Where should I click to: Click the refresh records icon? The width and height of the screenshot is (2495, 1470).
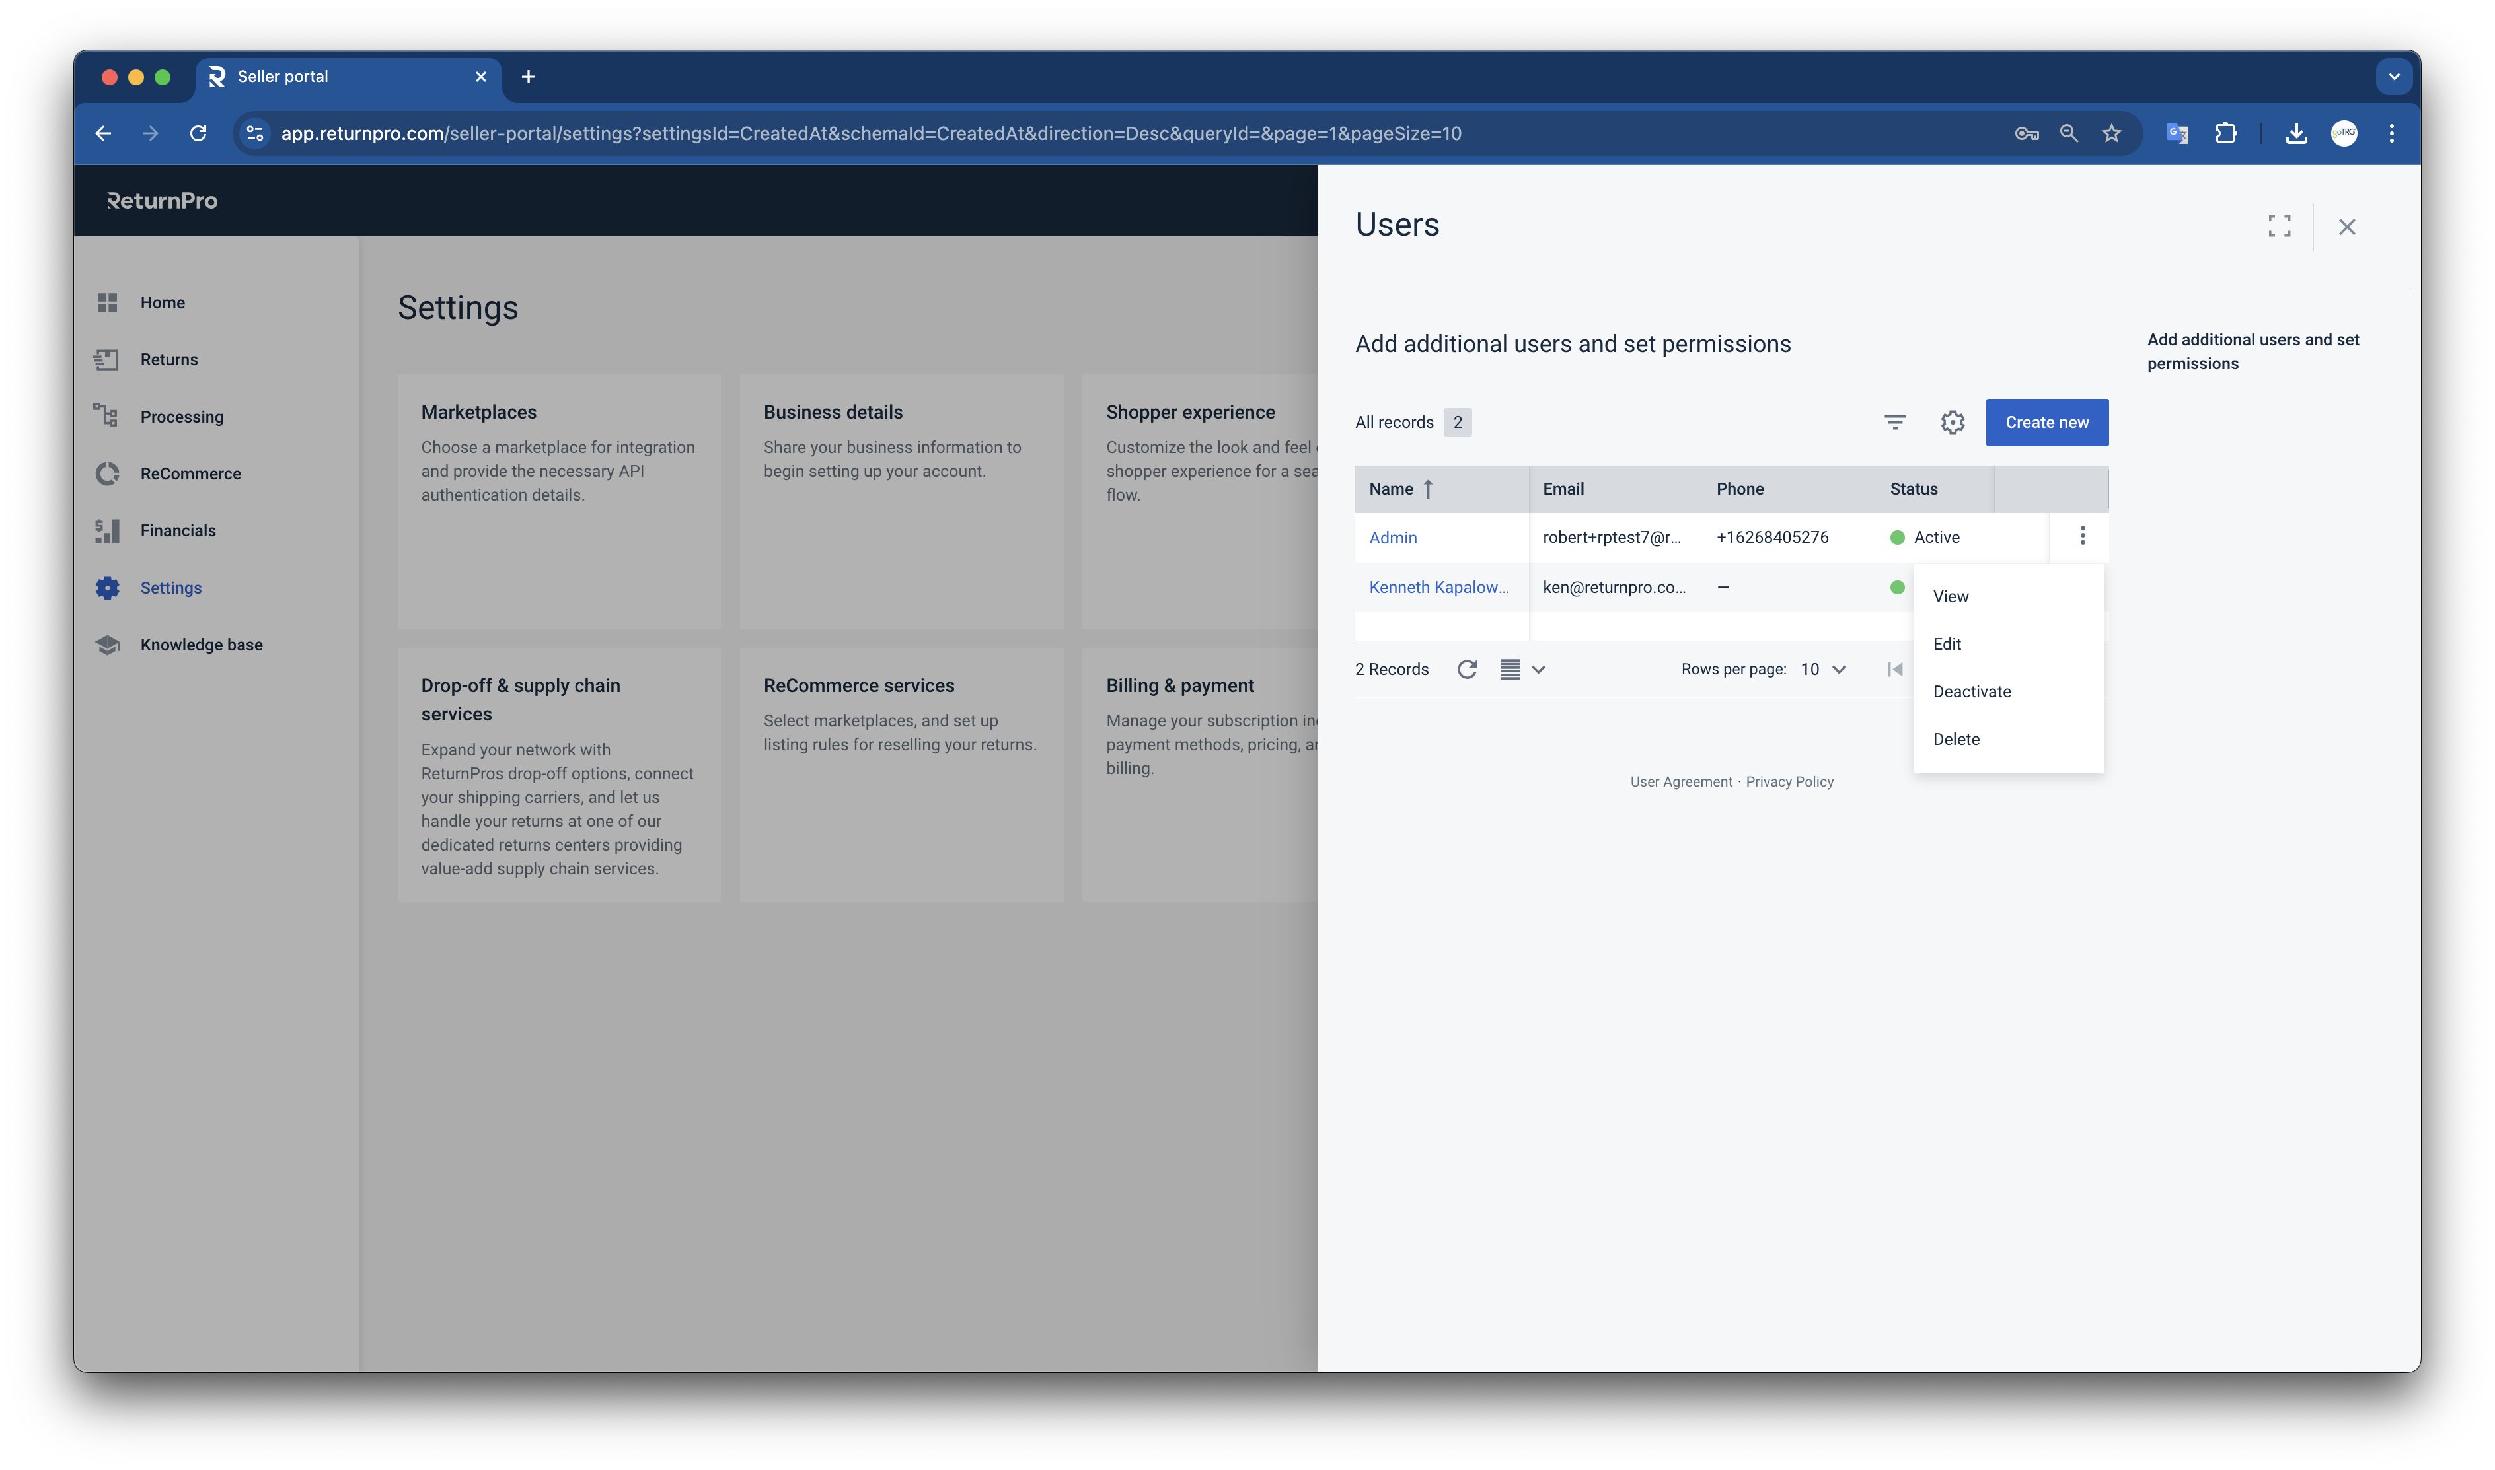coord(1468,670)
